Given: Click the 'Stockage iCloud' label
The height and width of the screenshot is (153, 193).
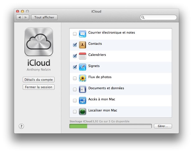Looking at the screenshot, I should coord(81,121).
